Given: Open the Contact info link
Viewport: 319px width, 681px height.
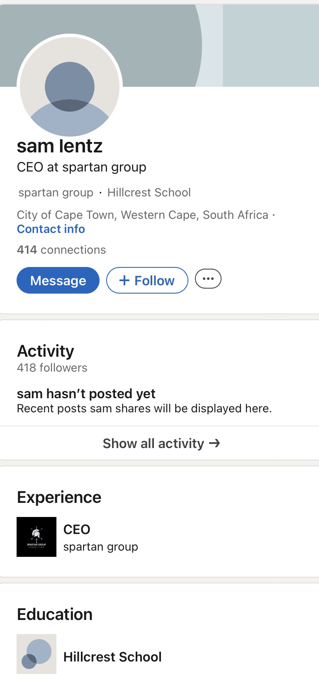Looking at the screenshot, I should (51, 229).
